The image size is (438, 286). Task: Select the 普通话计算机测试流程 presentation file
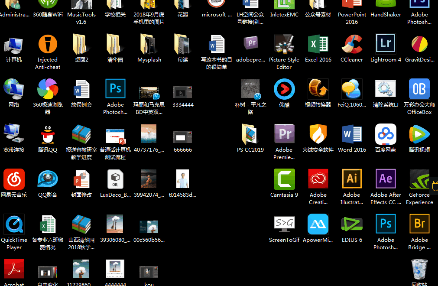point(115,136)
